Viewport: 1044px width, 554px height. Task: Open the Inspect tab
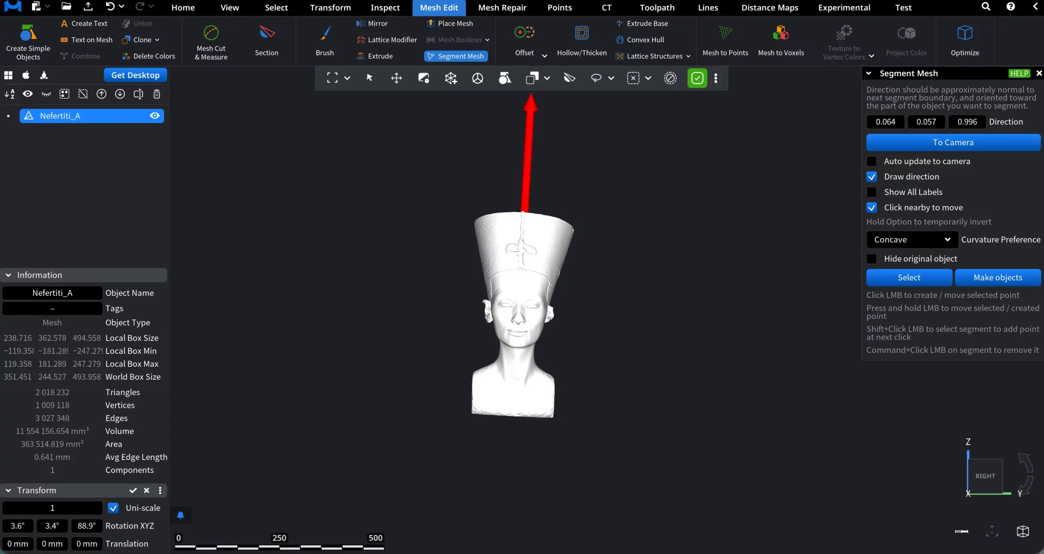385,7
